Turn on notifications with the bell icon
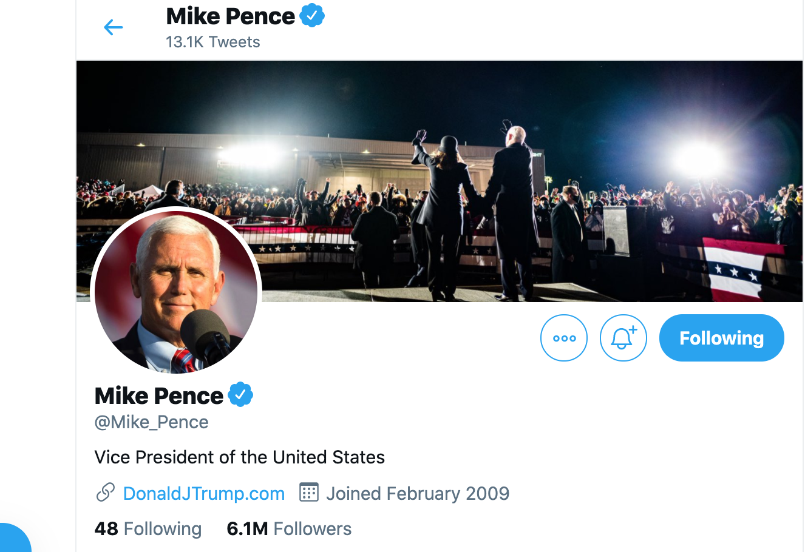The height and width of the screenshot is (552, 805). [x=623, y=338]
